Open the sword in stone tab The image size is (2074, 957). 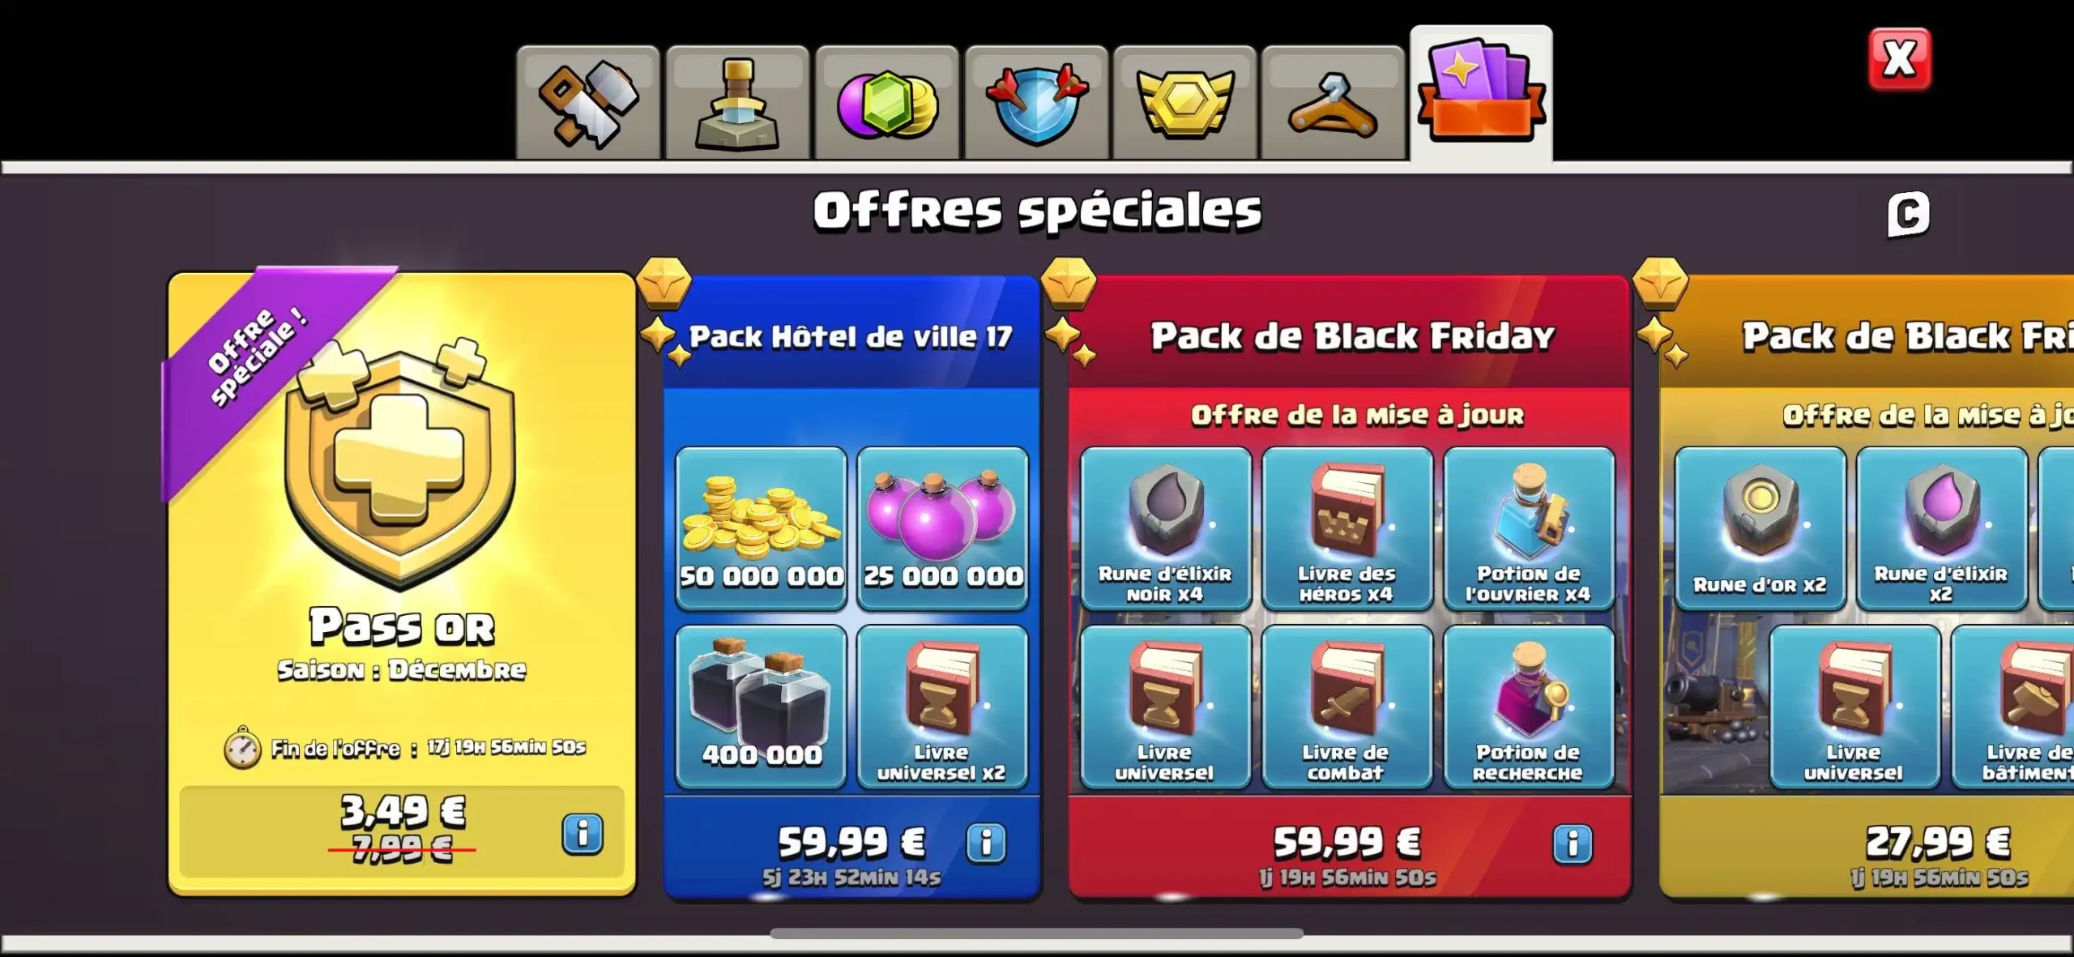tap(737, 103)
